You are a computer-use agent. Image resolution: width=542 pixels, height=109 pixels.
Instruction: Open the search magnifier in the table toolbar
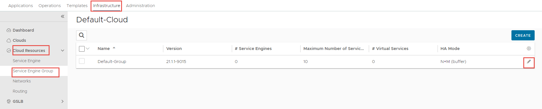point(82,35)
